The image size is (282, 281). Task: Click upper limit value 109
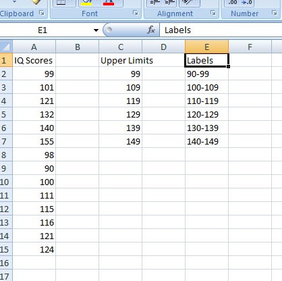tap(120, 87)
